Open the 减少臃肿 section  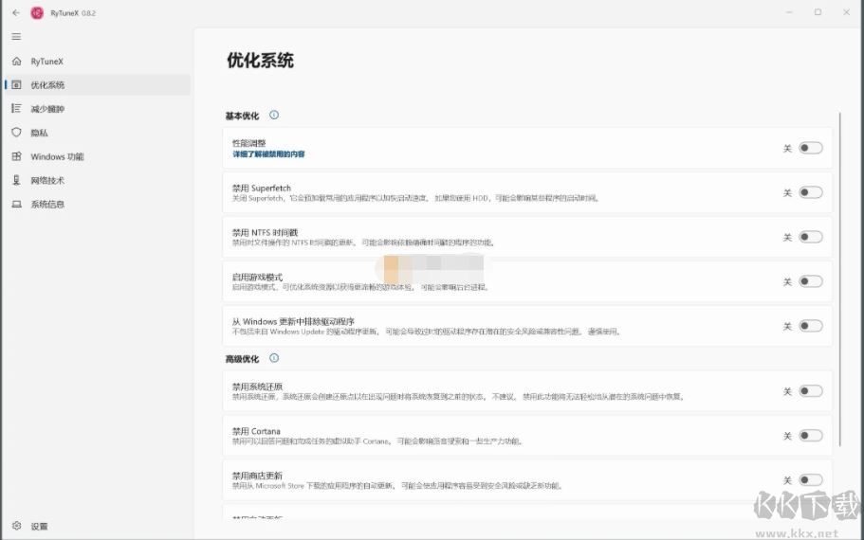coord(98,108)
